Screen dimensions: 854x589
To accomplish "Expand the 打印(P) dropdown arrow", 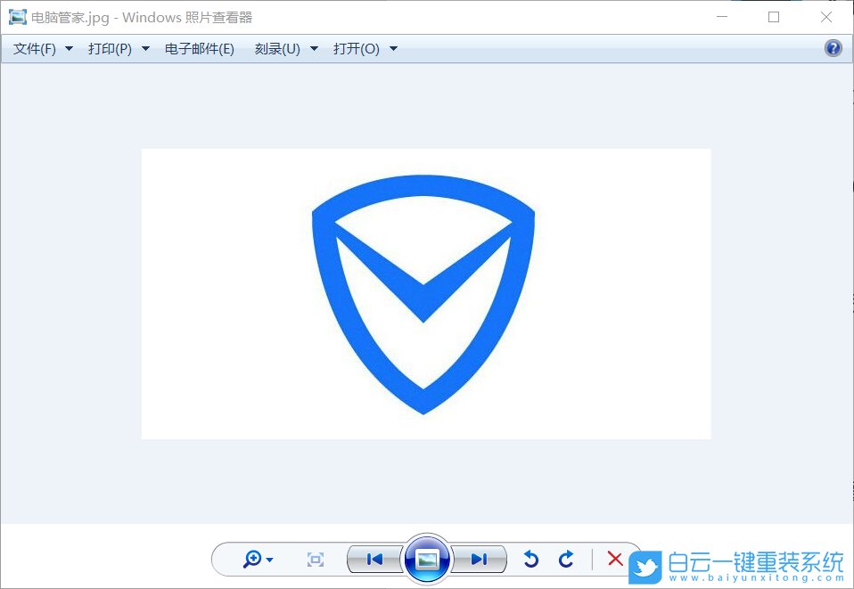I will click(145, 49).
